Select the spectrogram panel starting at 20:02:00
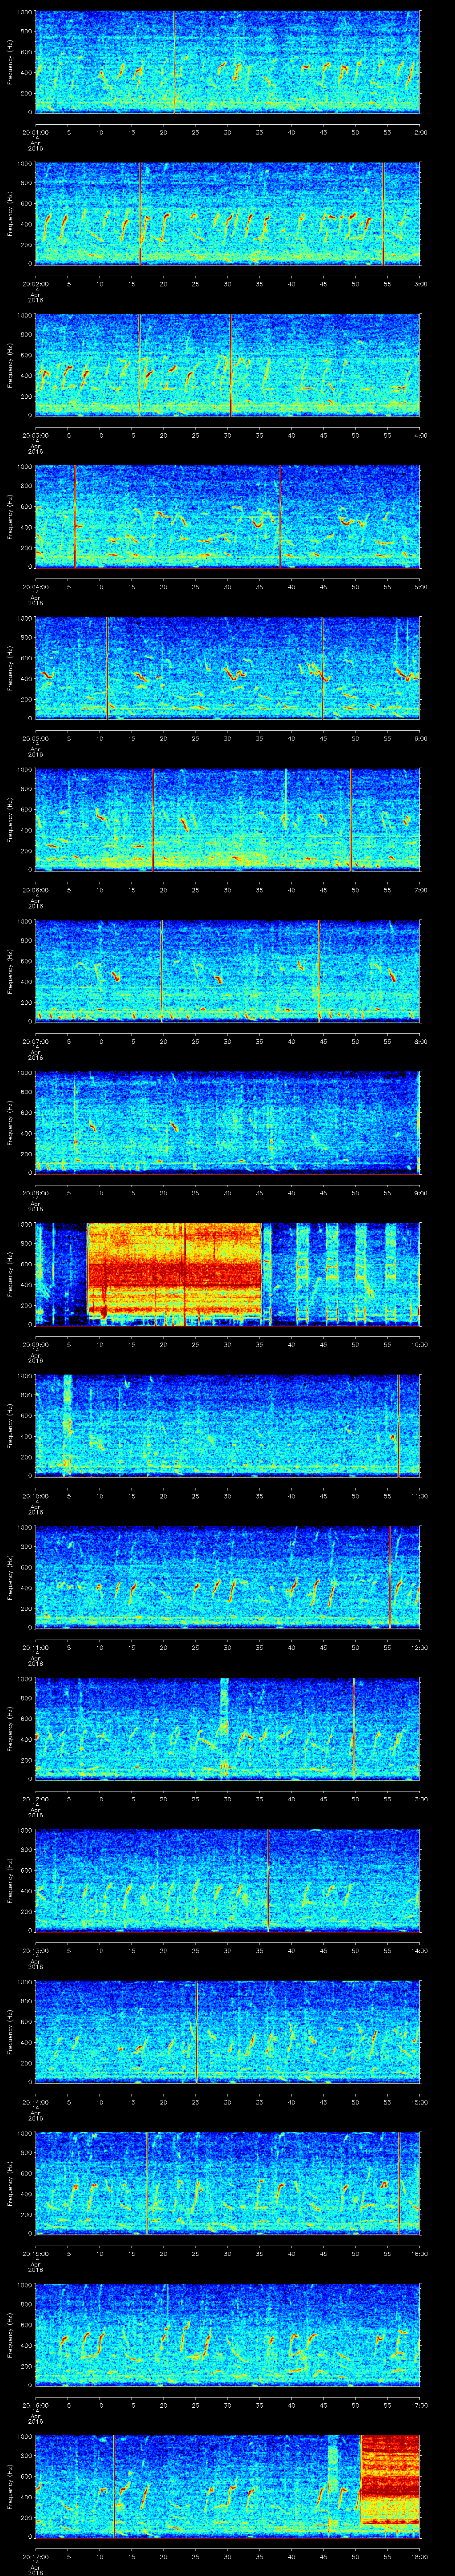 pos(228,213)
